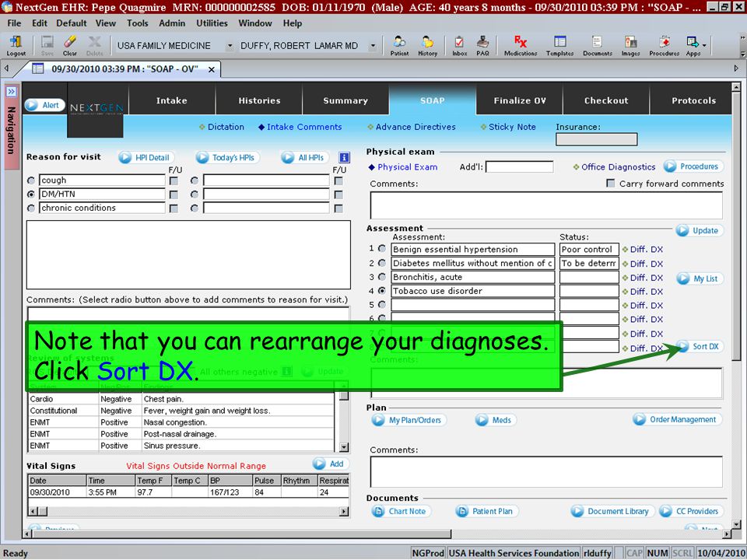Open the Rx Medications toolbar icon
The height and width of the screenshot is (560, 747).
click(x=521, y=46)
